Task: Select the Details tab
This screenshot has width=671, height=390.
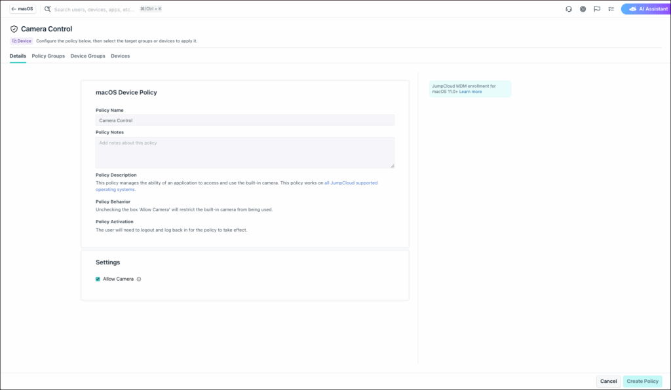Action: tap(18, 56)
